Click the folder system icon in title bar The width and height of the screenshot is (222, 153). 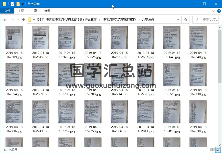tap(4, 4)
